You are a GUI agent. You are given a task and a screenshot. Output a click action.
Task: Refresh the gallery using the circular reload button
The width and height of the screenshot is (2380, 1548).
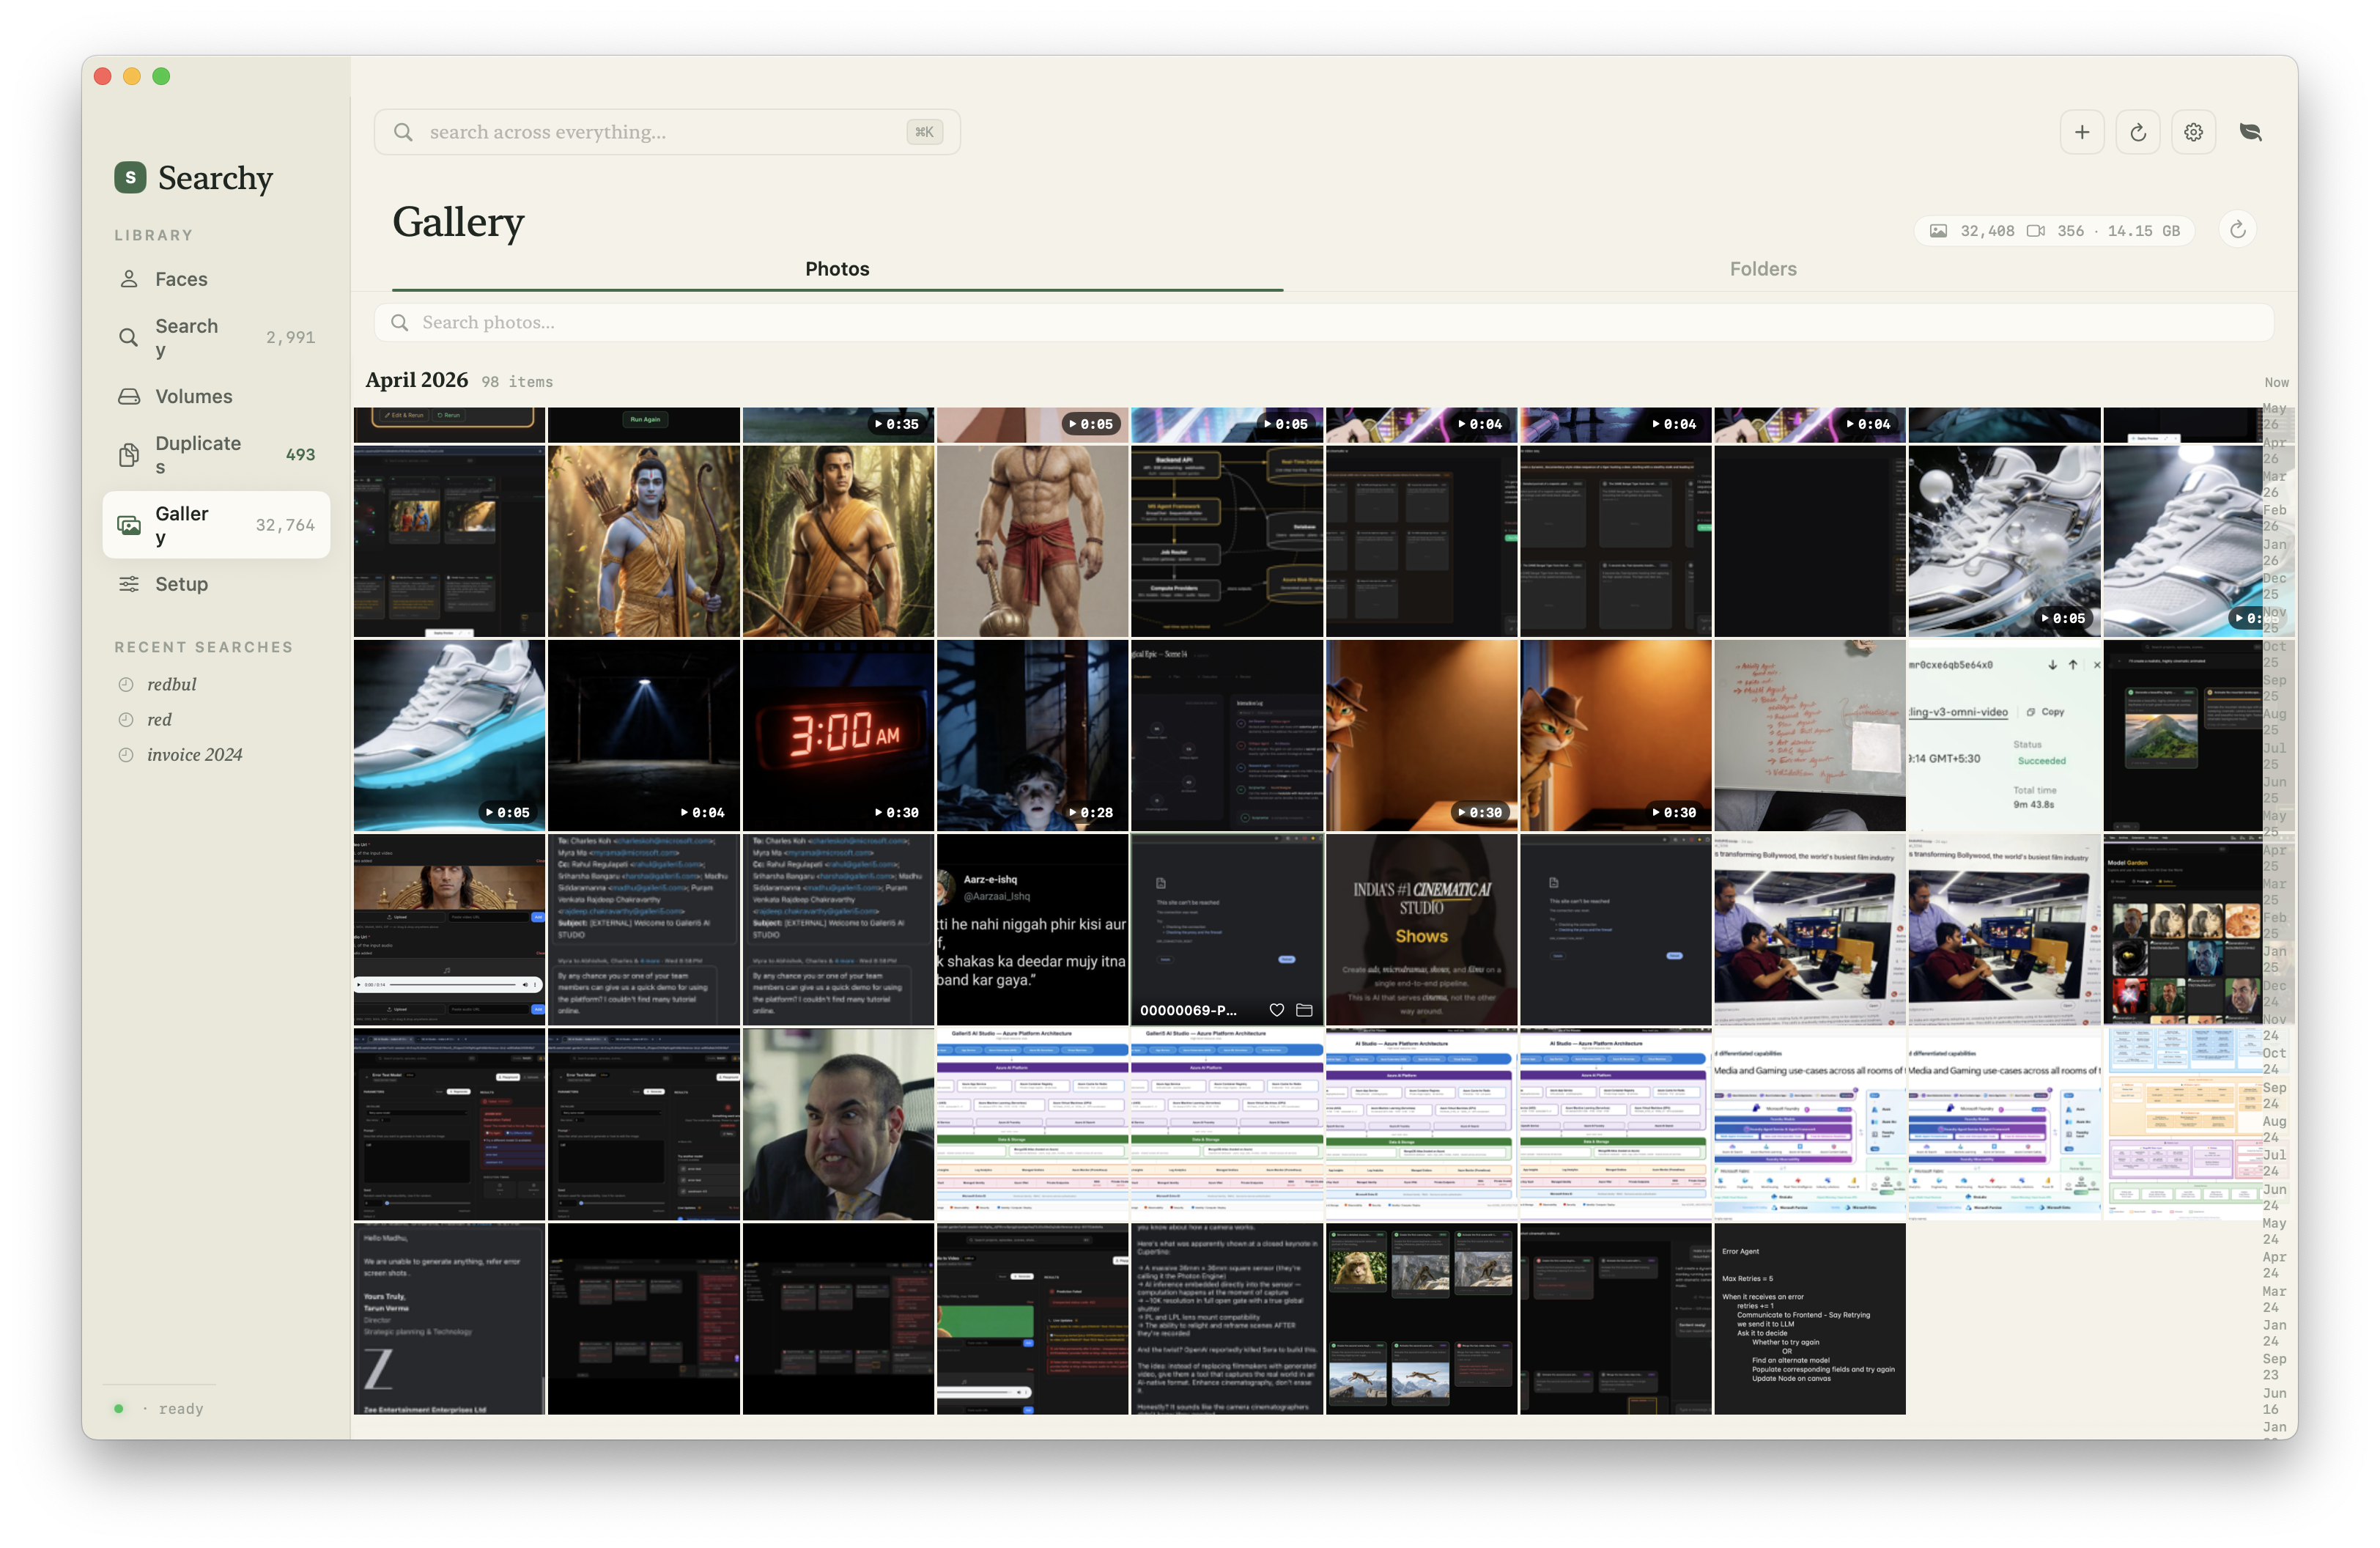(2238, 230)
